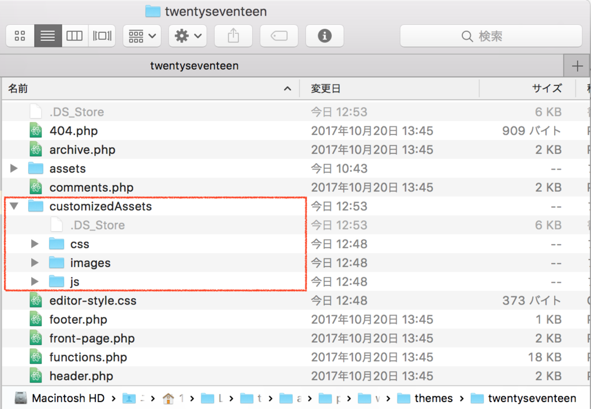Expand the assets folder
591x409 pixels.
14,168
